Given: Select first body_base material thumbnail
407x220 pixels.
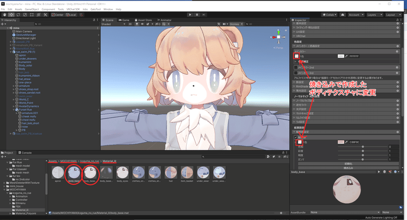Looking at the screenshot, I should (x=74, y=172).
